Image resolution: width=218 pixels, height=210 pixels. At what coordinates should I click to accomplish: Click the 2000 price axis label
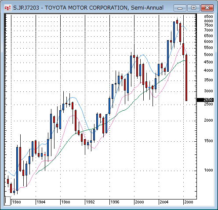tap(208, 120)
